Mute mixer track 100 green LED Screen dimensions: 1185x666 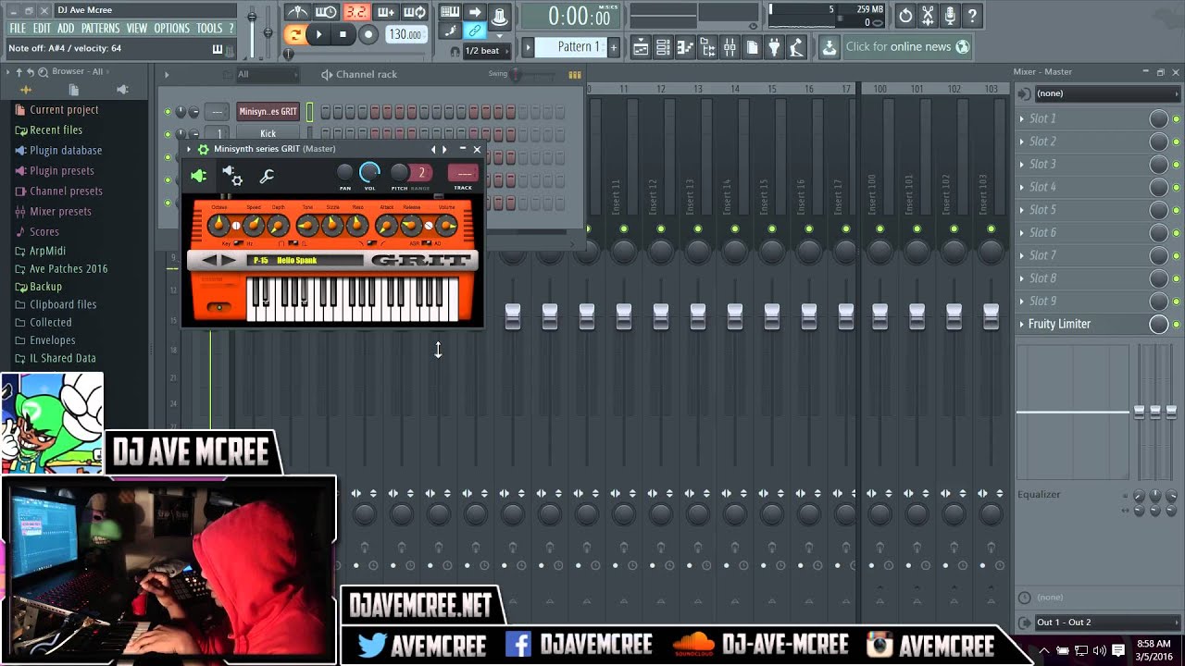coord(879,228)
